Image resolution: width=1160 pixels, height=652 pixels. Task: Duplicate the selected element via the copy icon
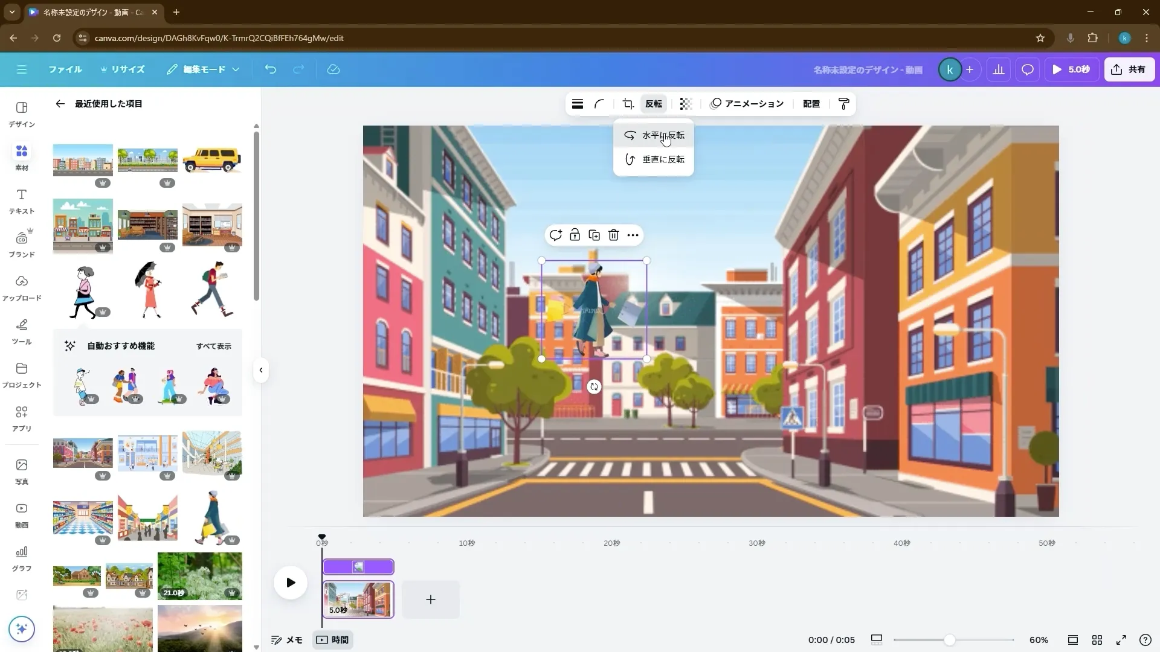(x=594, y=235)
